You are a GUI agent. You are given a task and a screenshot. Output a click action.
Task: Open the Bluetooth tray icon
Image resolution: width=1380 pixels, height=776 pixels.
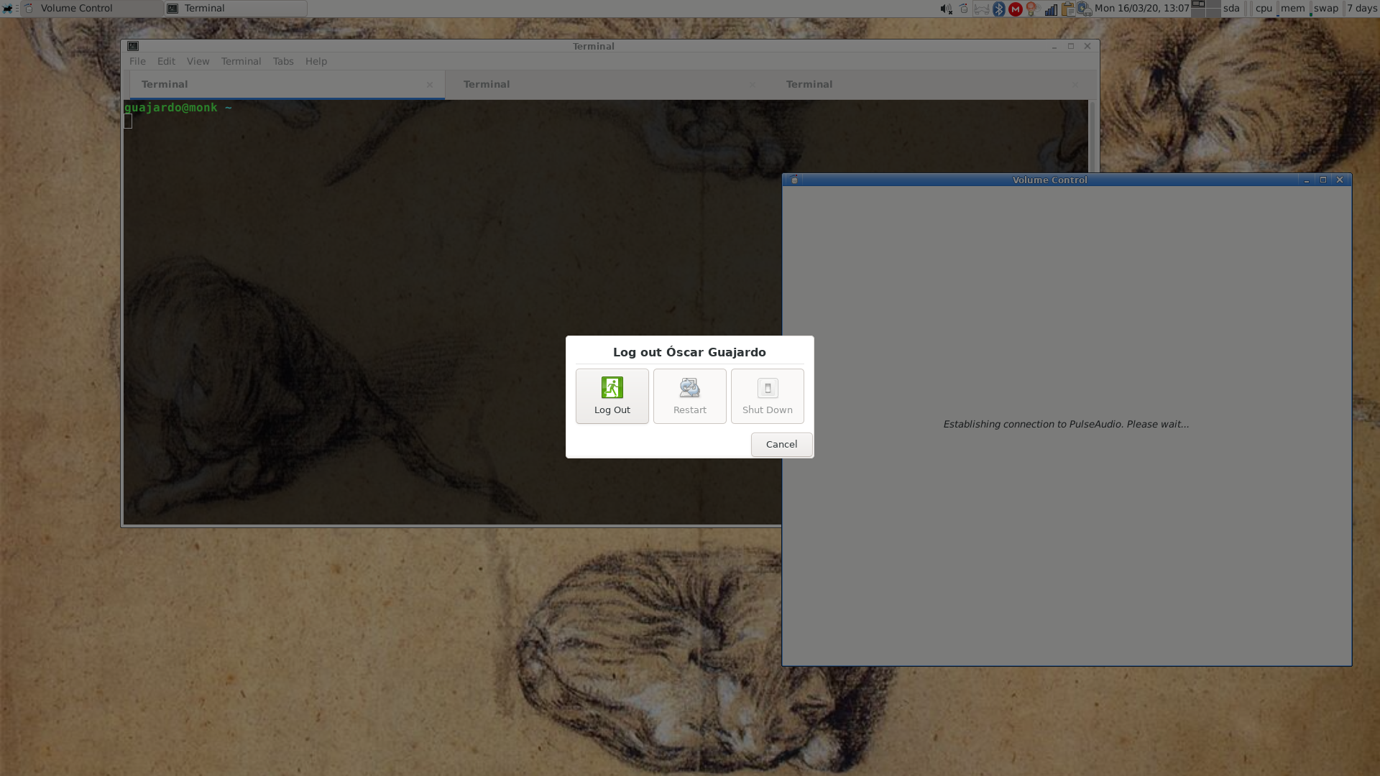tap(998, 9)
